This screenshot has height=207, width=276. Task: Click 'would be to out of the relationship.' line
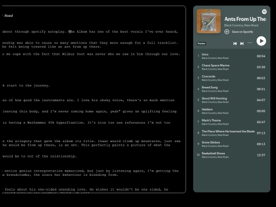39,156
